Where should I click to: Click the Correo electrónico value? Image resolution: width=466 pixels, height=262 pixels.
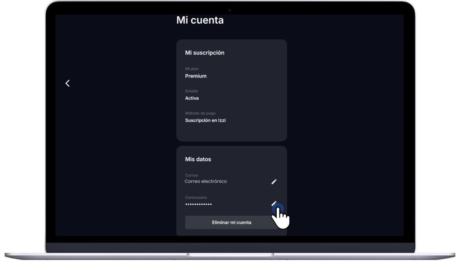tap(206, 181)
